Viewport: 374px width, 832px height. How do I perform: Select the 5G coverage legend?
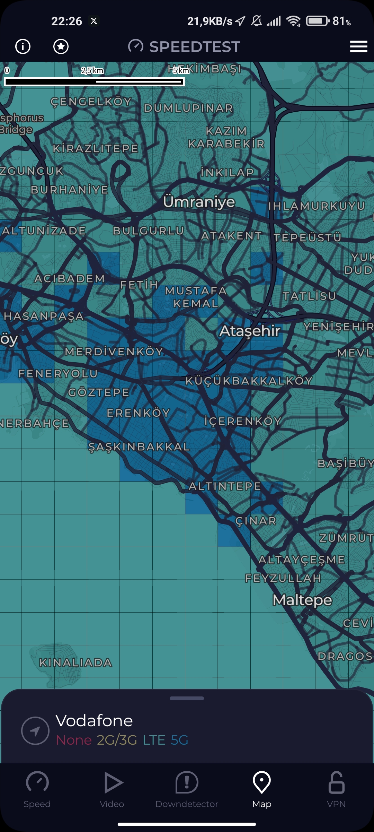coord(179,740)
